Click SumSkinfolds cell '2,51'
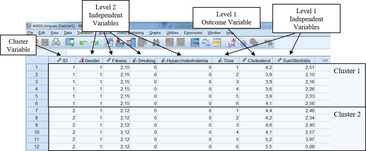The height and width of the screenshot is (151, 366). pyautogui.click(x=294, y=67)
